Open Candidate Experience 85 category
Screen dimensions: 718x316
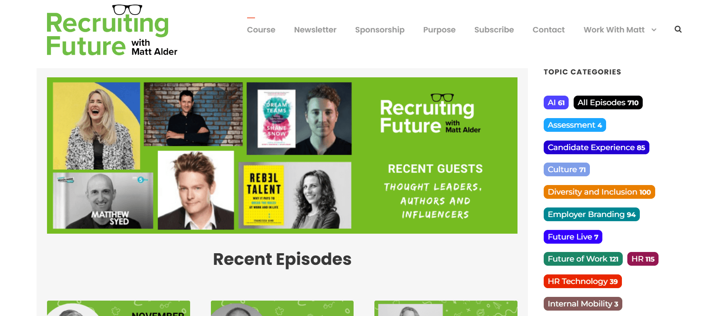(596, 148)
